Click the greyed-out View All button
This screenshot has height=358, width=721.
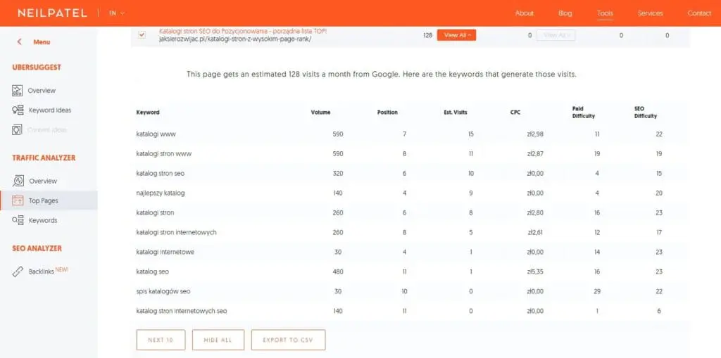coord(556,35)
